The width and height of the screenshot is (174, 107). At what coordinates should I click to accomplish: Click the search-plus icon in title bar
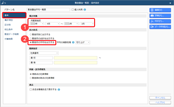(4, 3)
